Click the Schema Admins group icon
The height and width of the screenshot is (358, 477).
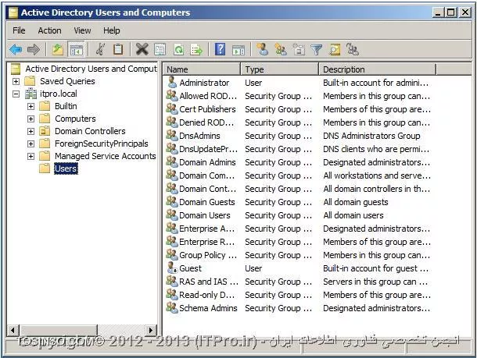point(172,307)
